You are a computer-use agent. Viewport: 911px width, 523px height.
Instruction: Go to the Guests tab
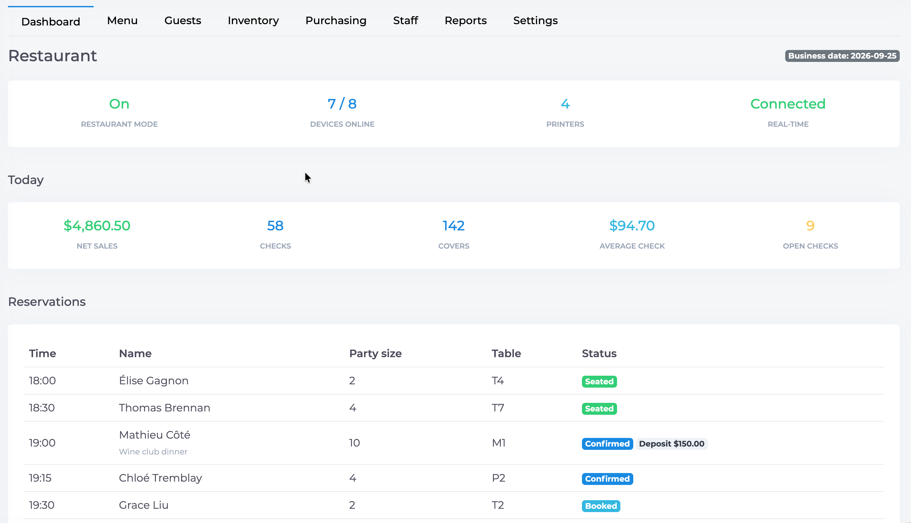click(x=182, y=21)
